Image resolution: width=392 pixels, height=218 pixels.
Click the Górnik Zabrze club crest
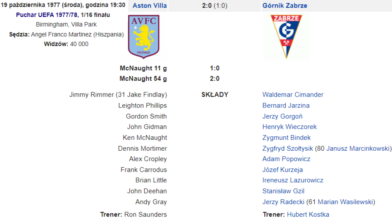pos(286,37)
